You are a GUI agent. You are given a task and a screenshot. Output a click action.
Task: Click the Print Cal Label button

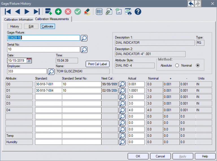point(97,64)
